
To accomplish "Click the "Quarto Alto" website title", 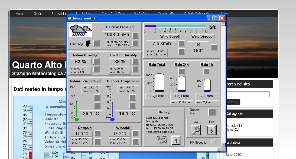I will [x=37, y=65].
